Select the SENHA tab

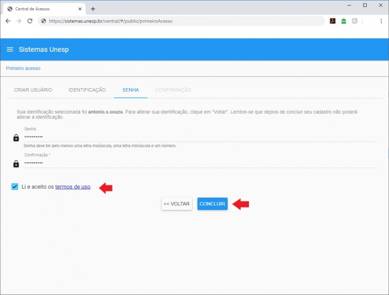[x=131, y=90]
